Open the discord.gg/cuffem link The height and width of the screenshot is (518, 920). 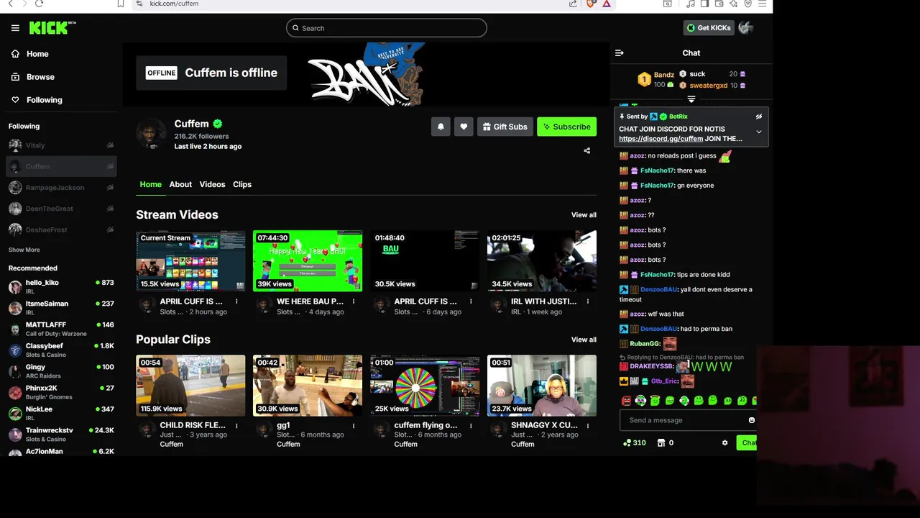661,139
